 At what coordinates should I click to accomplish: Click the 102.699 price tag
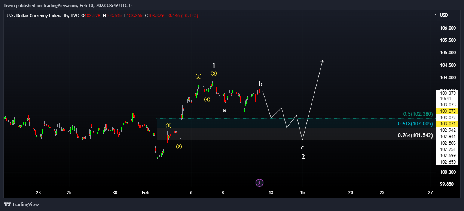448,156
